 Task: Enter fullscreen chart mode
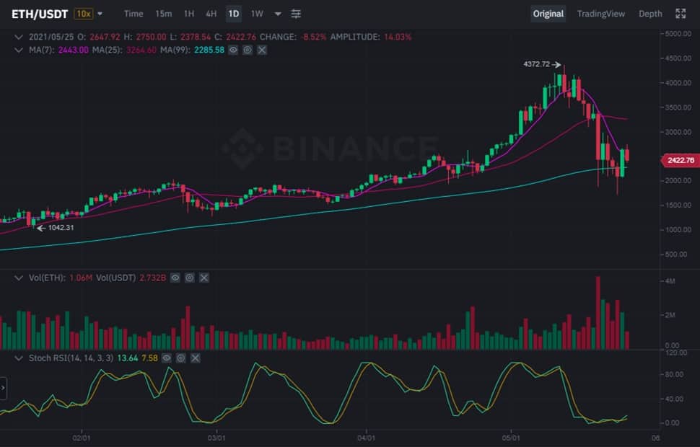point(681,14)
